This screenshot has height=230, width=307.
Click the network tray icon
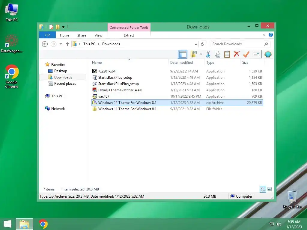pos(272,224)
